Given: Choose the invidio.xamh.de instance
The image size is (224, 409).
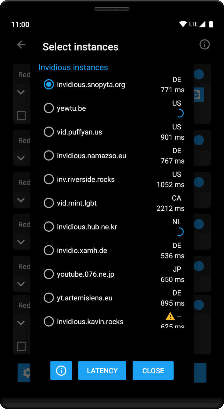Looking at the screenshot, I should pyautogui.click(x=49, y=251).
